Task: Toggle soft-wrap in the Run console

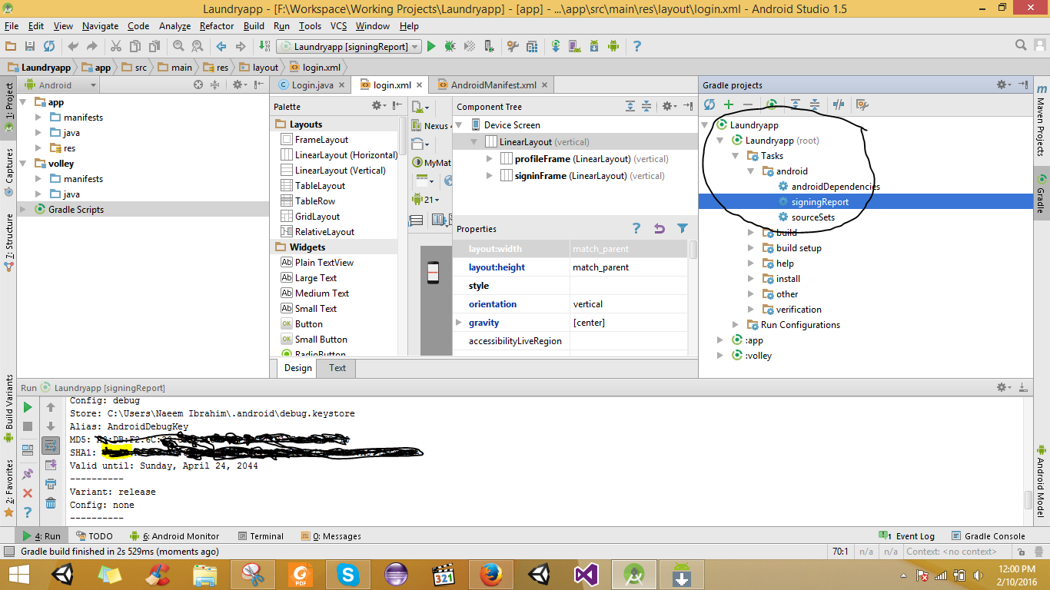Action: coord(51,446)
